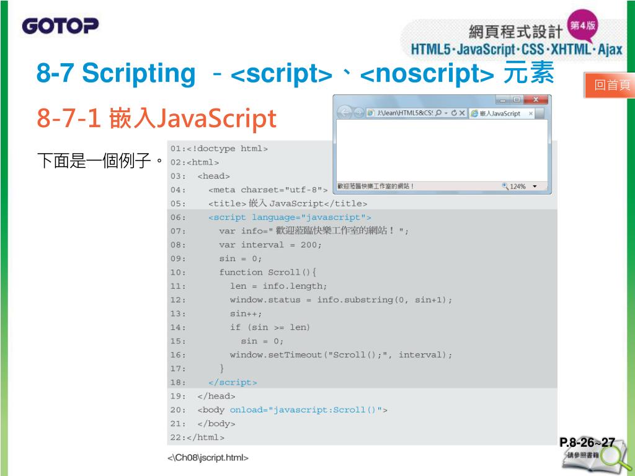Click the browser Forward arrow button

click(x=359, y=113)
